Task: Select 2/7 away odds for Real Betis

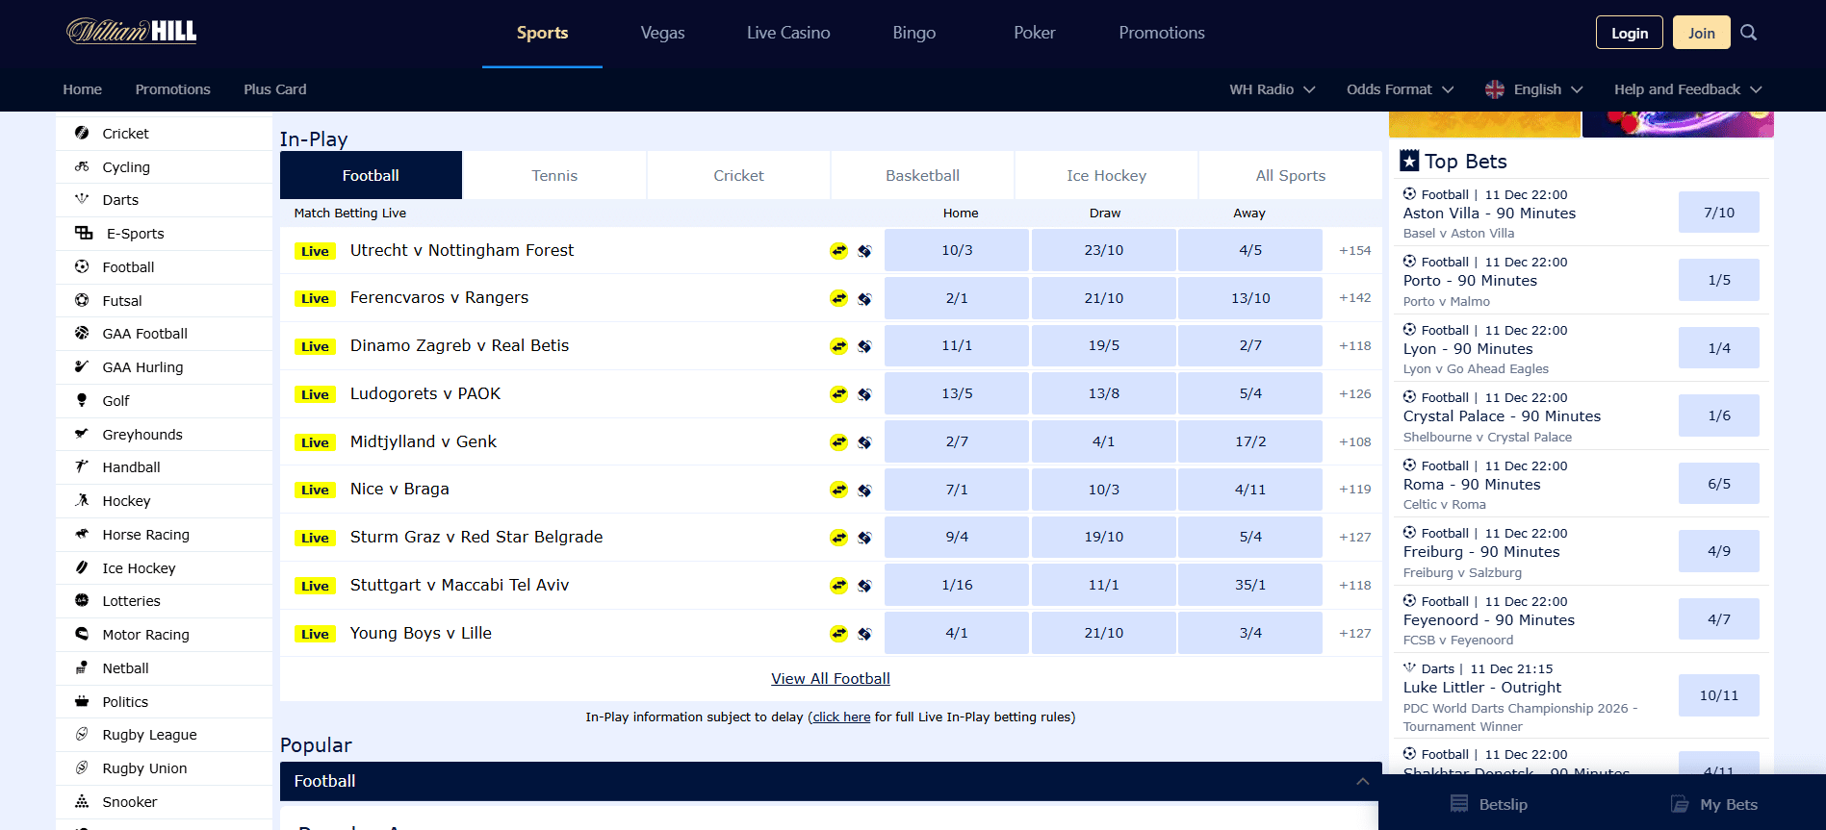Action: pos(1249,345)
